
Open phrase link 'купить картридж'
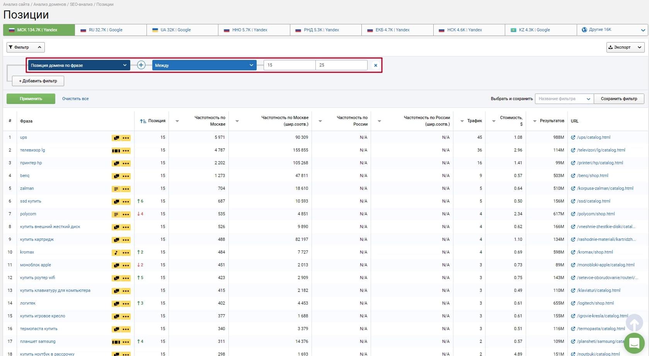(37, 239)
